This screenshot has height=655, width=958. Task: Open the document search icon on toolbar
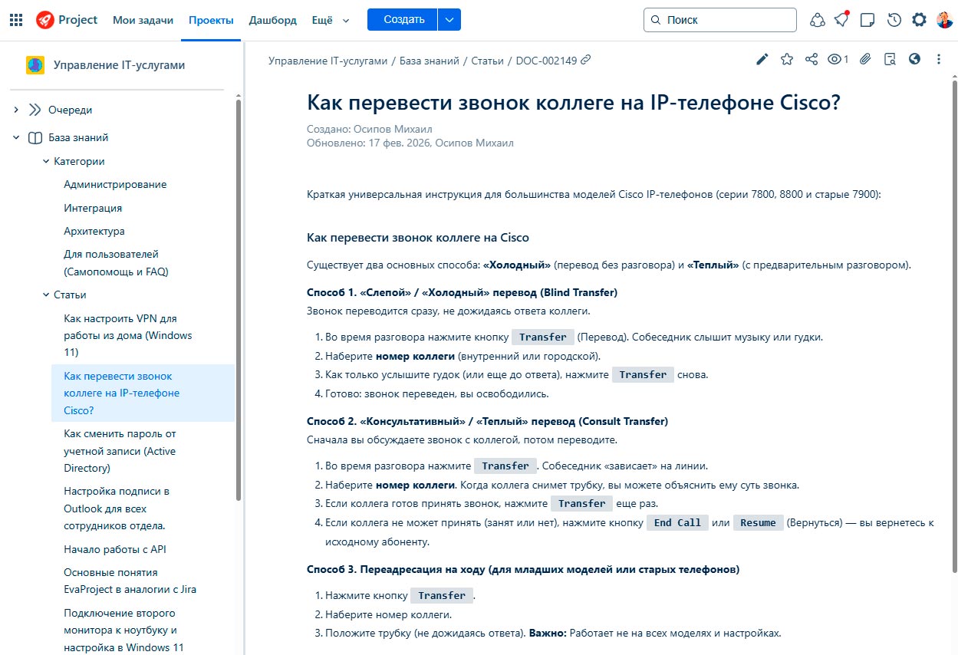tap(889, 58)
